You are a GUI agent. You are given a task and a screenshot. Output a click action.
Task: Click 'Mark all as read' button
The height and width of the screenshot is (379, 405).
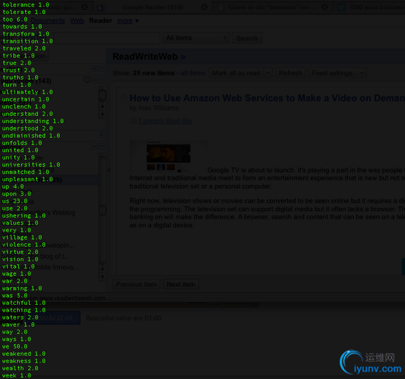(236, 73)
